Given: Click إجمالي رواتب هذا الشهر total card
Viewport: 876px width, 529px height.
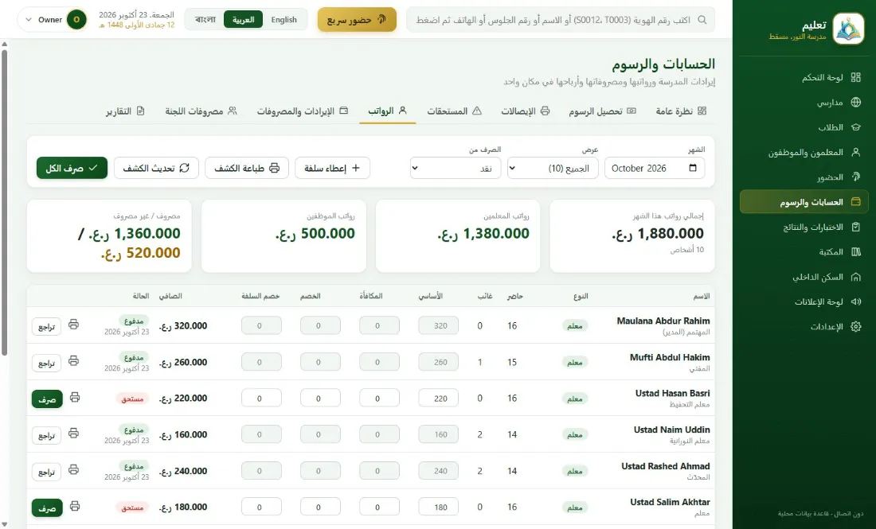Looking at the screenshot, I should click(632, 236).
